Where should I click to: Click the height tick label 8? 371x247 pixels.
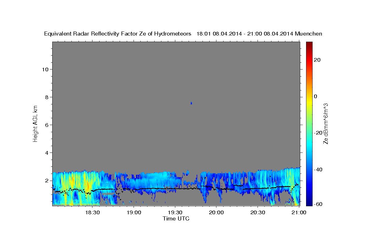(46, 97)
